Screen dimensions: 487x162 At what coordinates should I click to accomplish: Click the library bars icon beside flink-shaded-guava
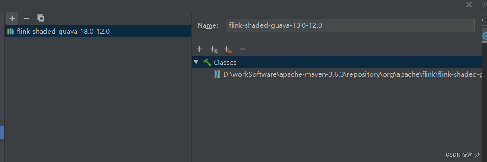point(11,31)
